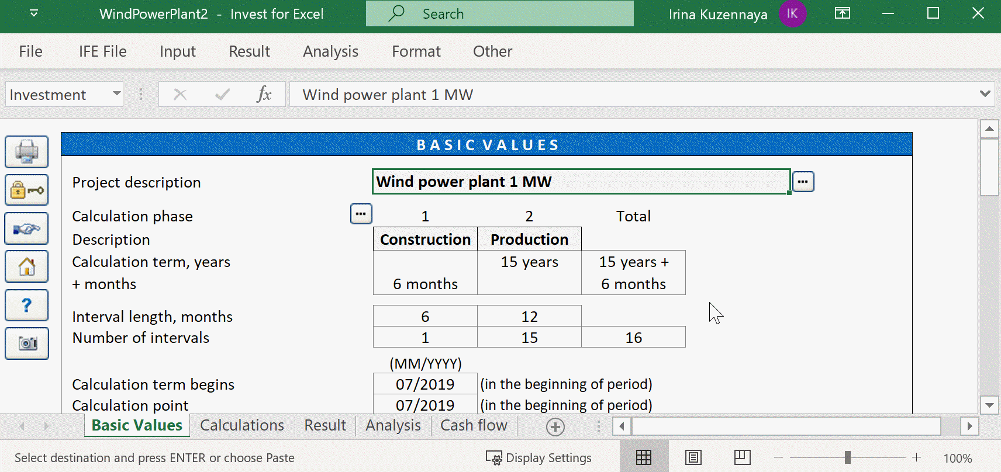
Task: Switch to the Result sheet tab
Action: pos(325,425)
